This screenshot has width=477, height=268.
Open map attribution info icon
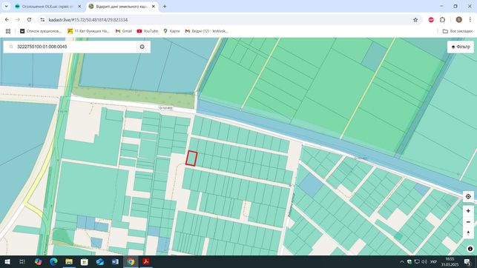(x=470, y=249)
